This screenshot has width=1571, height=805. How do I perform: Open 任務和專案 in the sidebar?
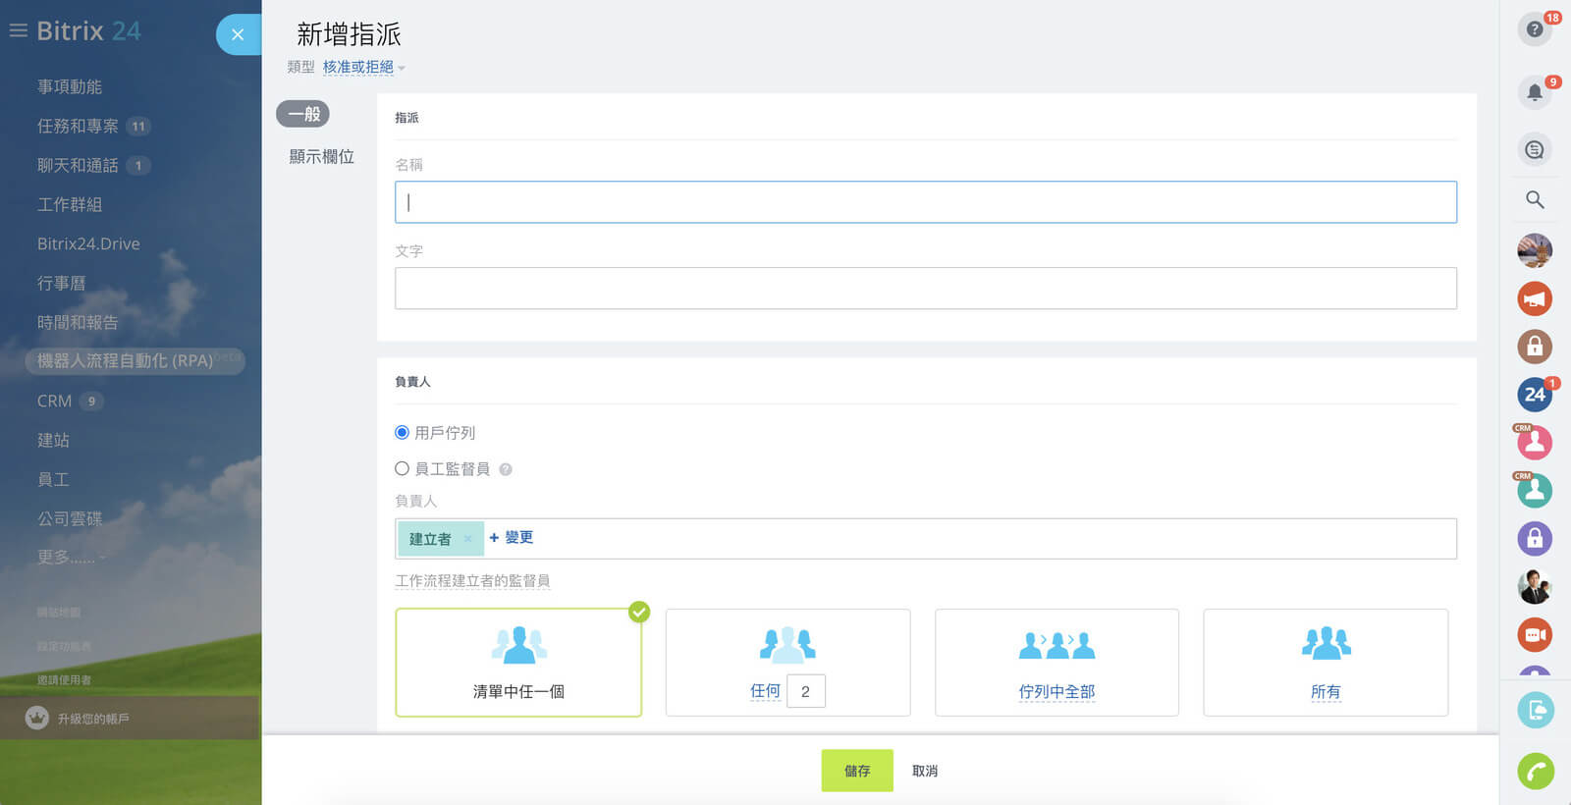(78, 126)
